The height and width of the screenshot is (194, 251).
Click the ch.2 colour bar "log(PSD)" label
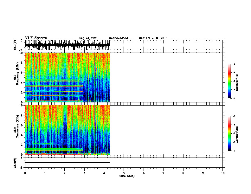coord(237,135)
